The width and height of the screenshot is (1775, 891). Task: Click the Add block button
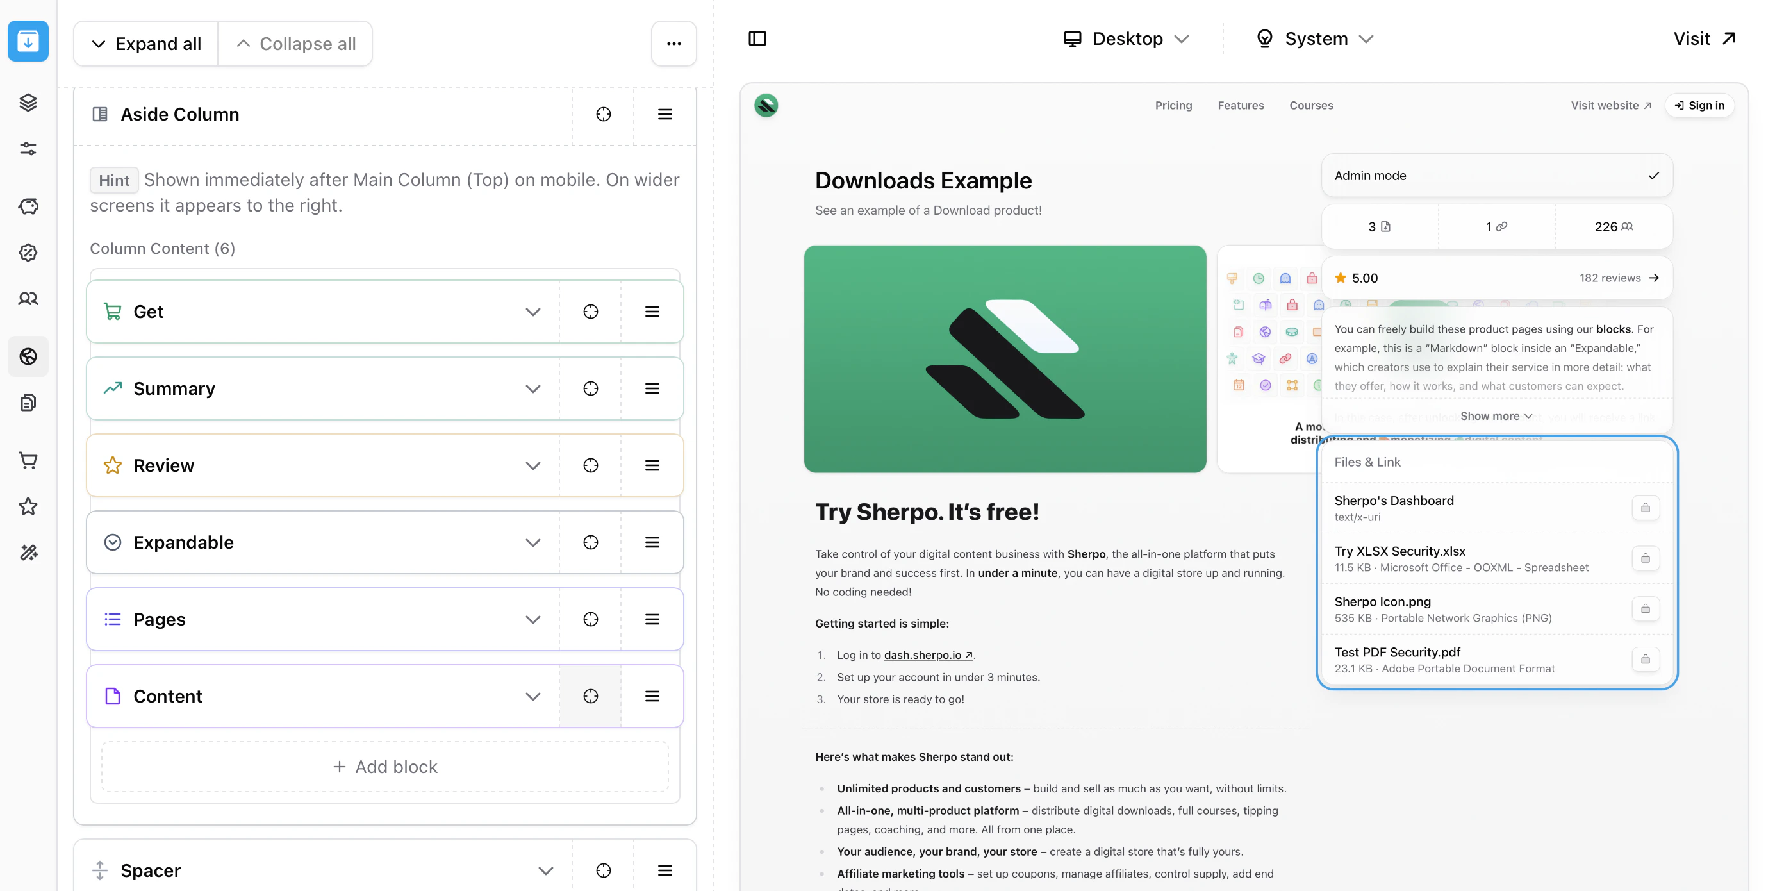tap(384, 767)
